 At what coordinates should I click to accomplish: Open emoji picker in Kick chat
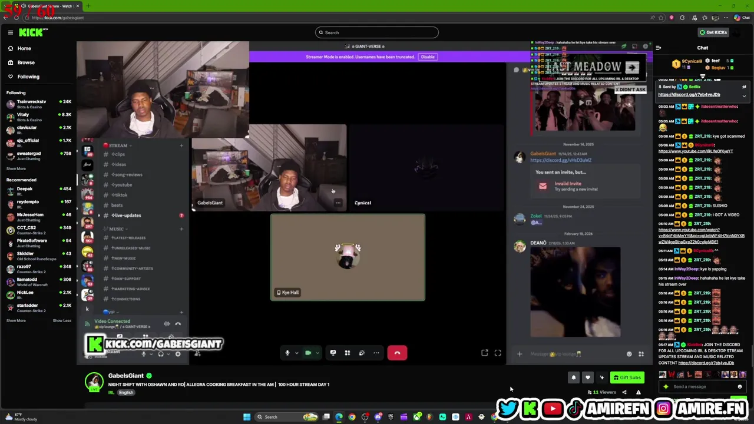pyautogui.click(x=740, y=387)
